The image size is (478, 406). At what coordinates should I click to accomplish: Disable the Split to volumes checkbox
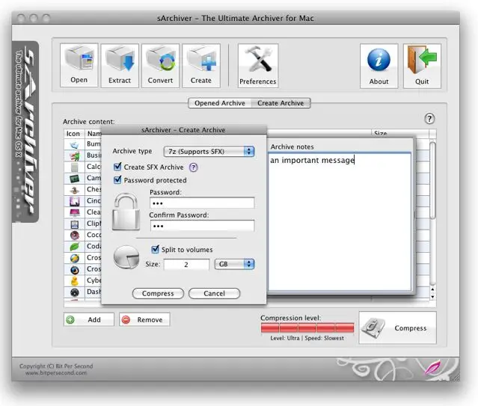pyautogui.click(x=155, y=249)
